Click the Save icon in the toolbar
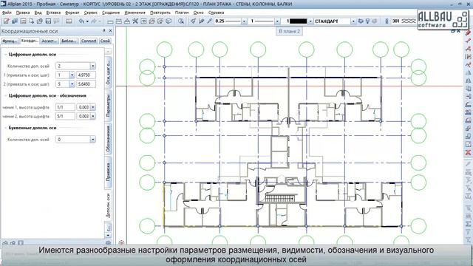The height and width of the screenshot is (266, 473). [48, 21]
